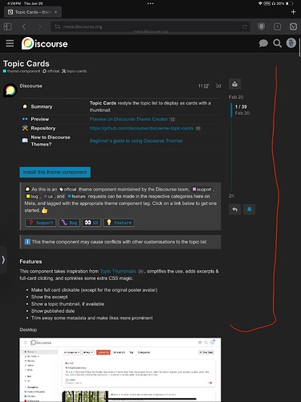Click the three dots at screen top
The image size is (301, 402).
pos(150,3)
